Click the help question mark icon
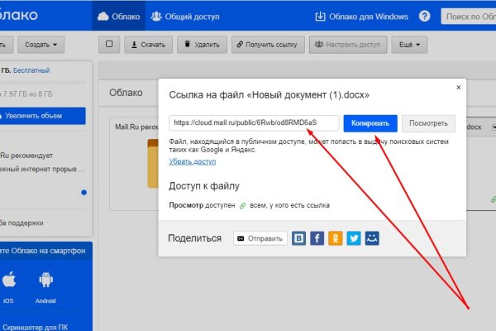The image size is (496, 331). (x=424, y=16)
